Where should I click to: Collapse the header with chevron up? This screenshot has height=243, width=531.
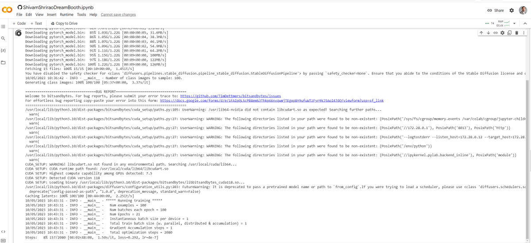pos(525,23)
